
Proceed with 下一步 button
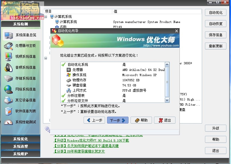click(118, 120)
